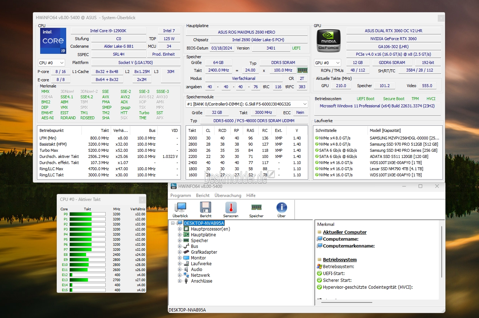
Task: Close the CPU #0 Aktiver Takt window
Action: [142, 199]
